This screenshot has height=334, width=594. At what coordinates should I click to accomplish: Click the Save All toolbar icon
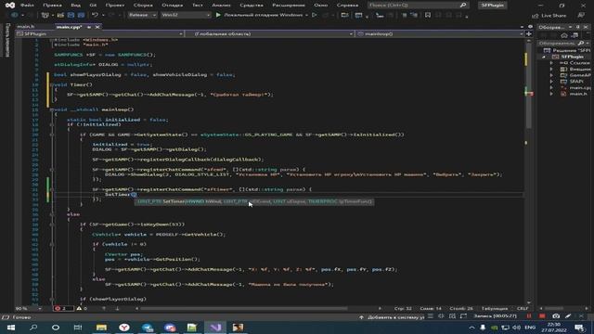tap(81, 15)
